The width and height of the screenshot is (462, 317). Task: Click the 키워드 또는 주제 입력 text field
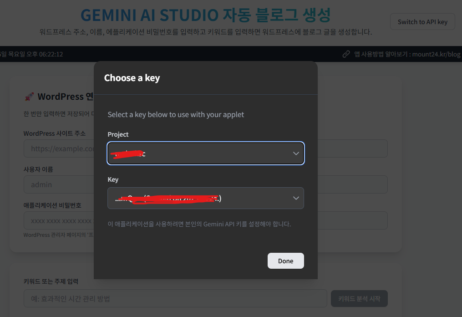[x=175, y=299]
